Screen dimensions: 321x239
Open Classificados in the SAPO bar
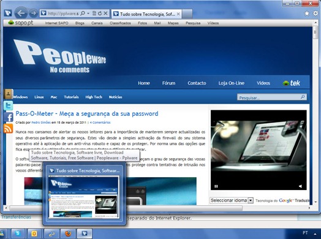[120, 23]
